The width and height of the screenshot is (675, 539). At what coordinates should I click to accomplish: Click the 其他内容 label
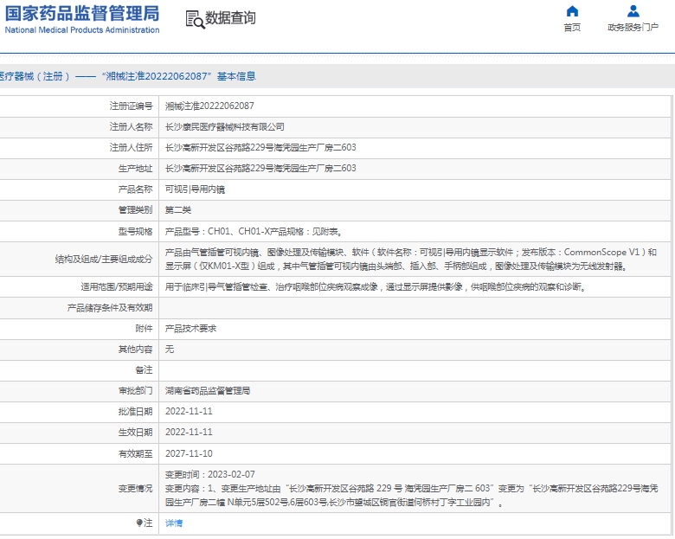coord(135,350)
